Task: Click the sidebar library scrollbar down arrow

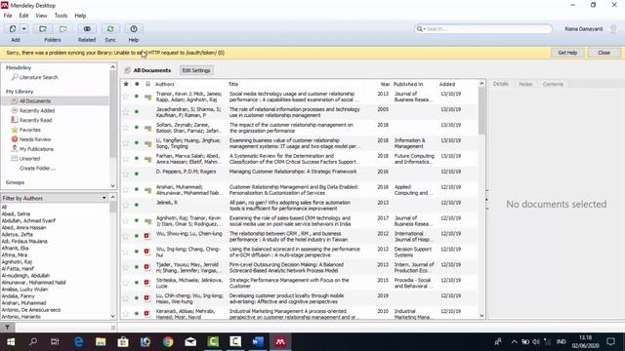Action: 113,186
